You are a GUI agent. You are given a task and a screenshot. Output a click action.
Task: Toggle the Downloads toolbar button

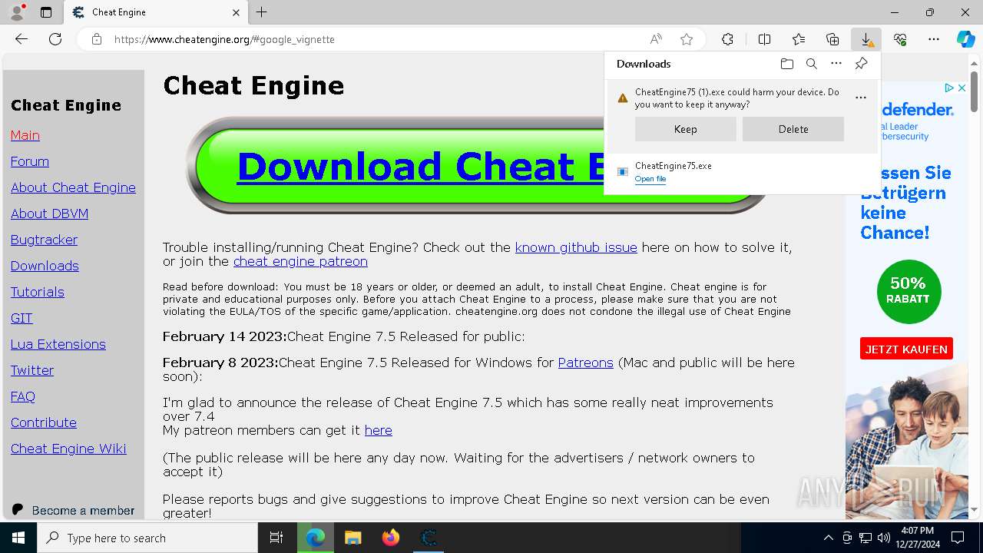click(x=866, y=39)
